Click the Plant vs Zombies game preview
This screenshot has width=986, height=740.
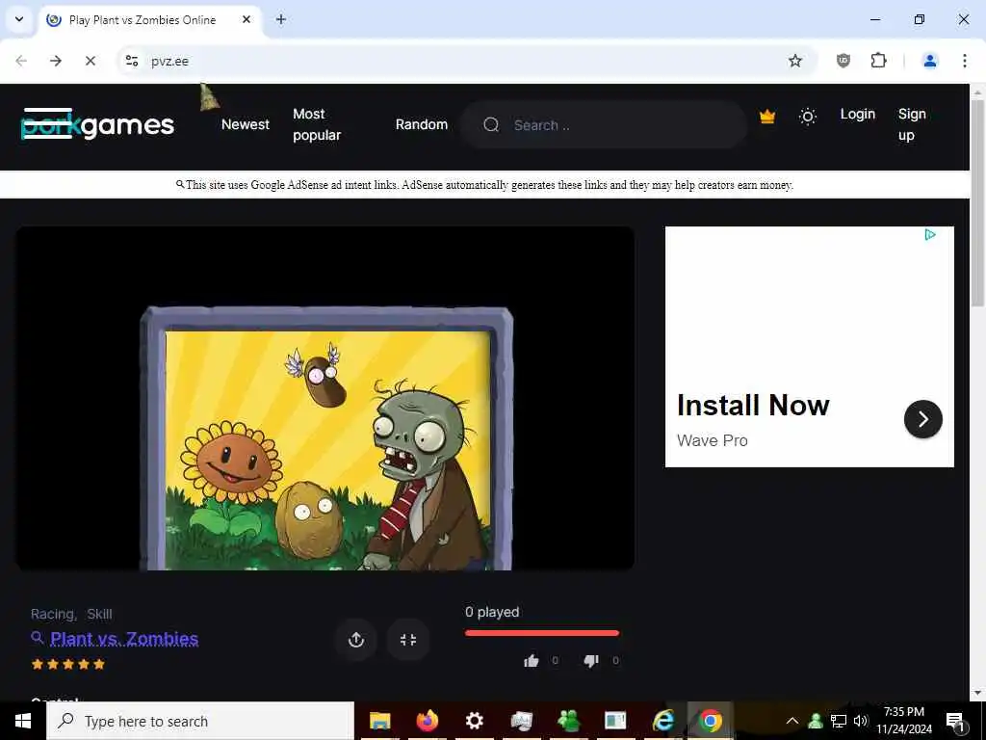(325, 398)
